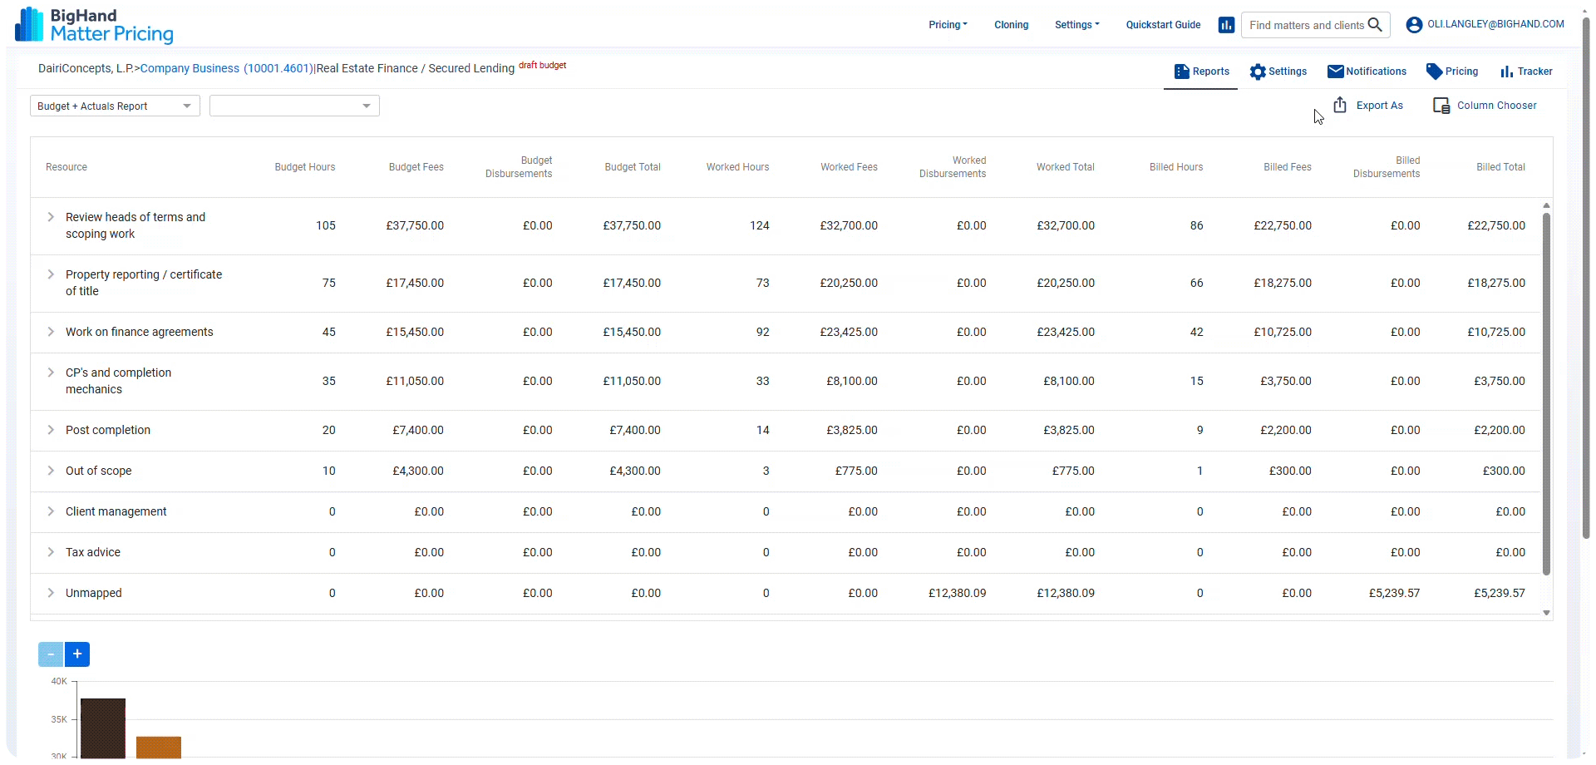Expand the Tax advice row
The width and height of the screenshot is (1596, 765).
tap(51, 552)
